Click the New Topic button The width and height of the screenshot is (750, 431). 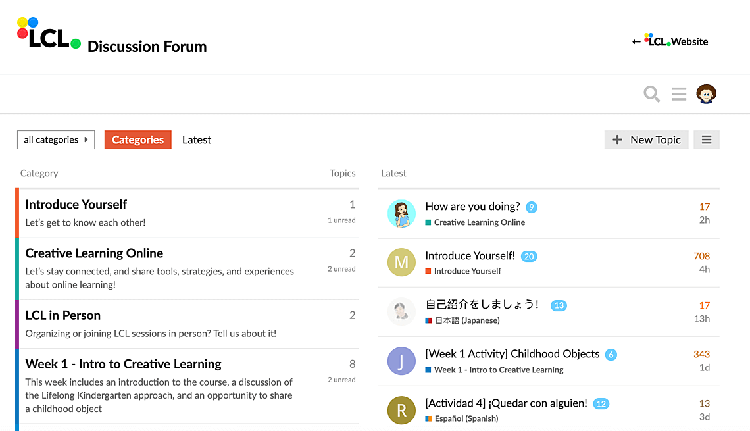coord(646,139)
